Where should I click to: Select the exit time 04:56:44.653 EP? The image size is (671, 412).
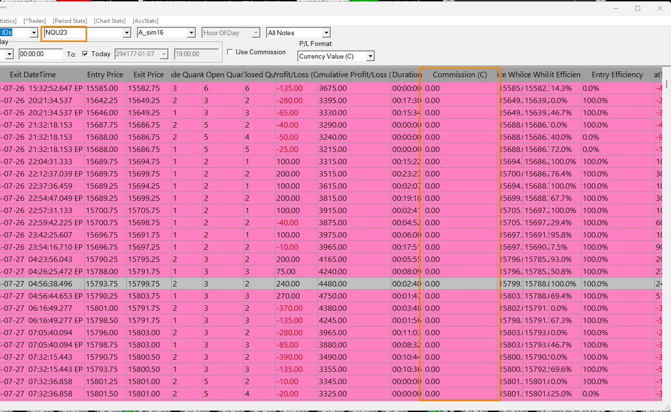point(56,296)
